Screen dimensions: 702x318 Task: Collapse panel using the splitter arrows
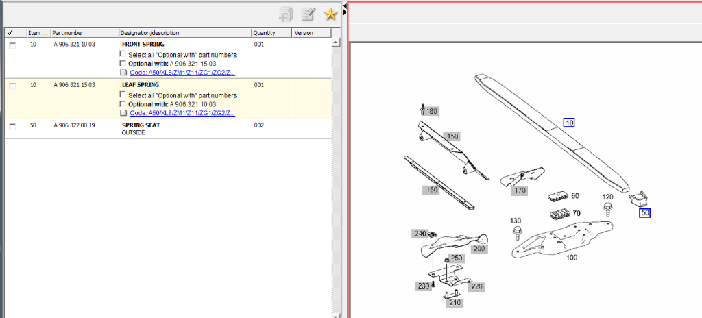point(345,7)
